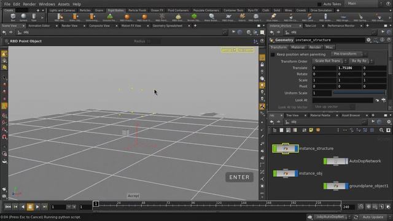The image size is (393, 221).
Task: Open the File menu
Action: (7, 4)
